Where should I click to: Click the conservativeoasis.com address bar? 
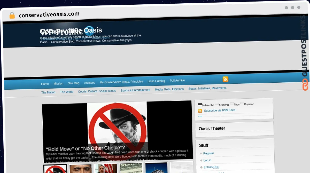pos(49,15)
